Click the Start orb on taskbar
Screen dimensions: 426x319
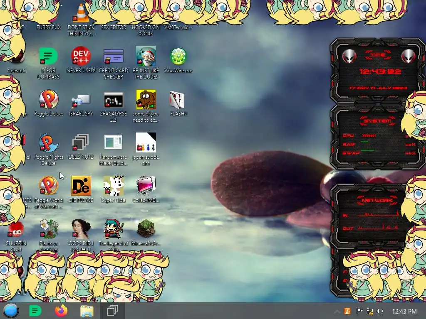[x=11, y=311]
